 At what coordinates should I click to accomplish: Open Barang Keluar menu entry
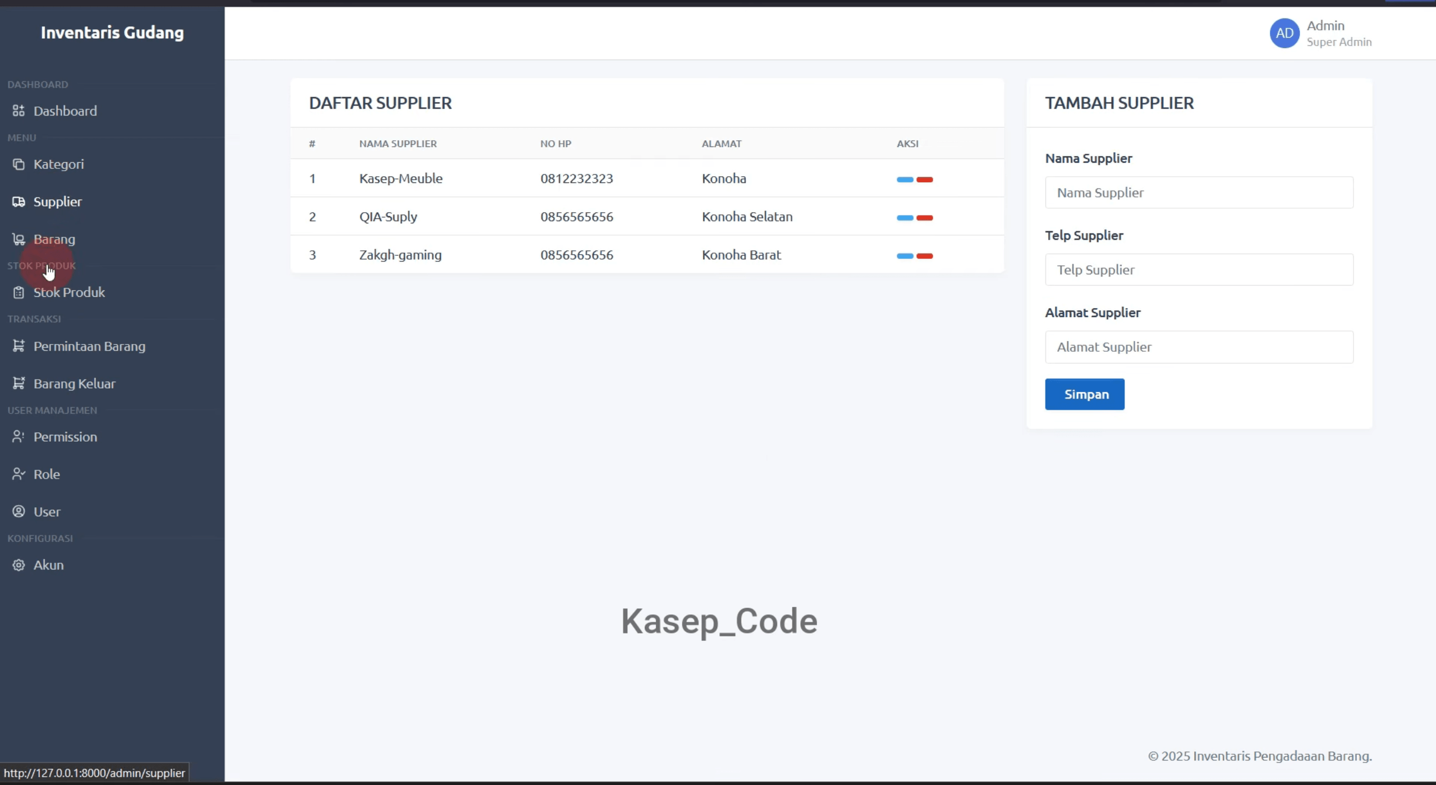point(75,384)
